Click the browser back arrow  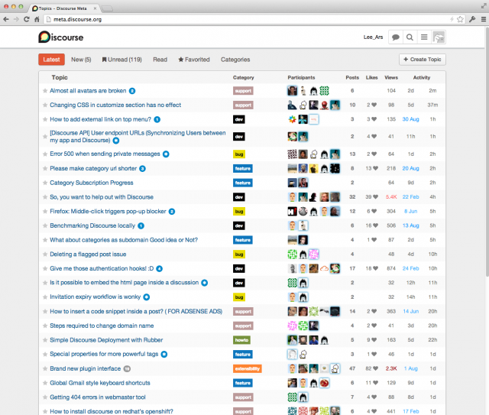tap(6, 19)
